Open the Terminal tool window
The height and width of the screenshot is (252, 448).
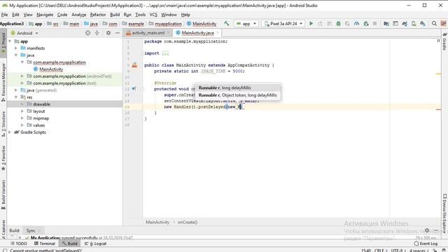pos(45,244)
